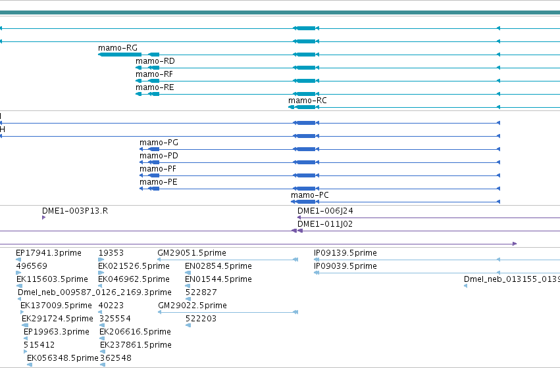Image resolution: width=560 pixels, height=368 pixels.
Task: Click the GM29022.5prime label
Action: tap(192, 306)
